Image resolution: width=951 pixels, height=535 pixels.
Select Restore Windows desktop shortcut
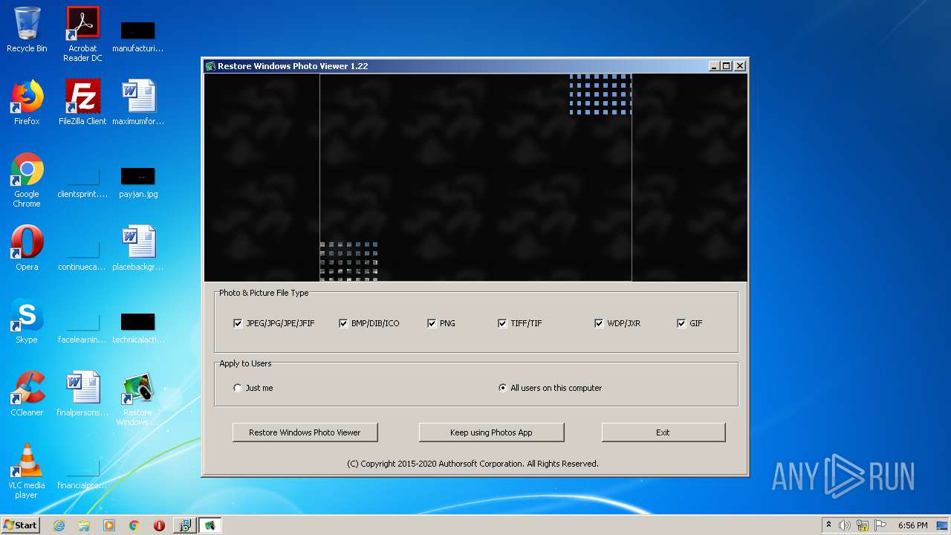(x=137, y=399)
